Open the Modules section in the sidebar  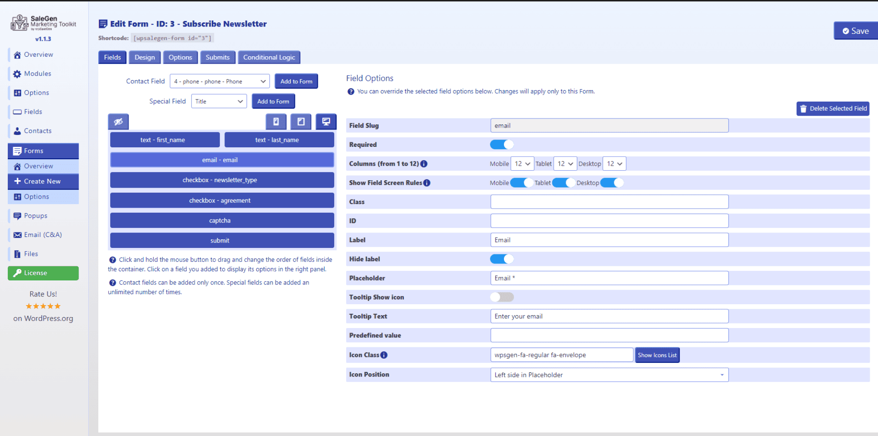pos(37,73)
